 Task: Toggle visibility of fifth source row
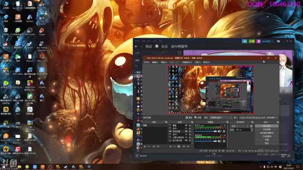[x=186, y=138]
